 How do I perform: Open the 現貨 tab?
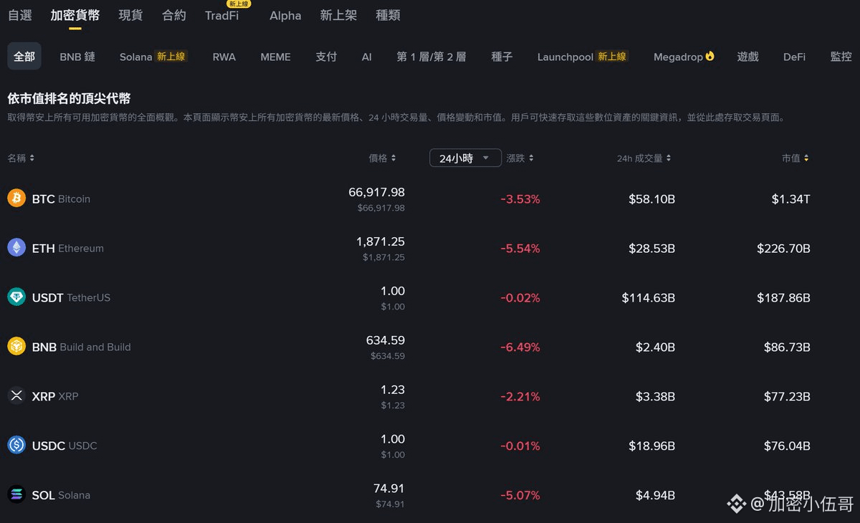[x=130, y=15]
